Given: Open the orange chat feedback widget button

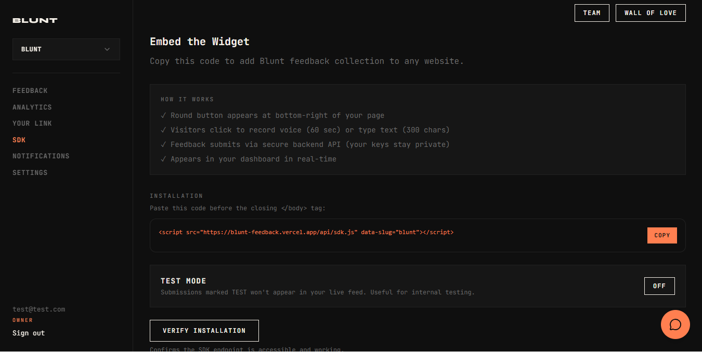Looking at the screenshot, I should click(675, 324).
